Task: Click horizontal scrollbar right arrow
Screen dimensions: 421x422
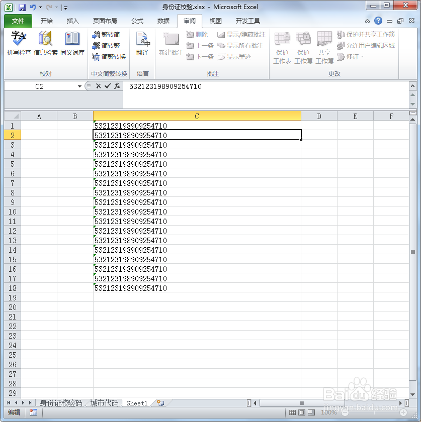Action: point(400,403)
